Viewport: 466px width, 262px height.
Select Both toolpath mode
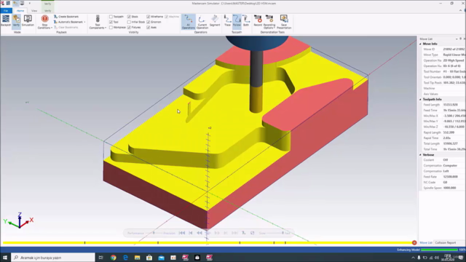click(x=246, y=21)
